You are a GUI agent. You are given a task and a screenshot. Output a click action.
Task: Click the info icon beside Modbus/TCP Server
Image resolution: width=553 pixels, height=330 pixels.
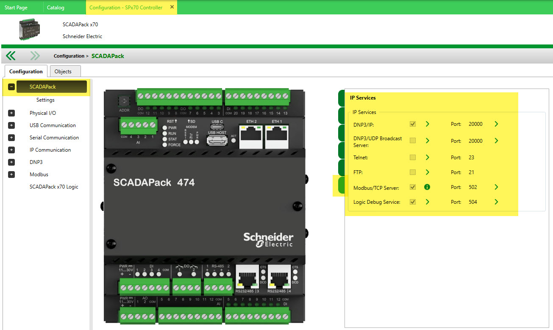click(427, 187)
